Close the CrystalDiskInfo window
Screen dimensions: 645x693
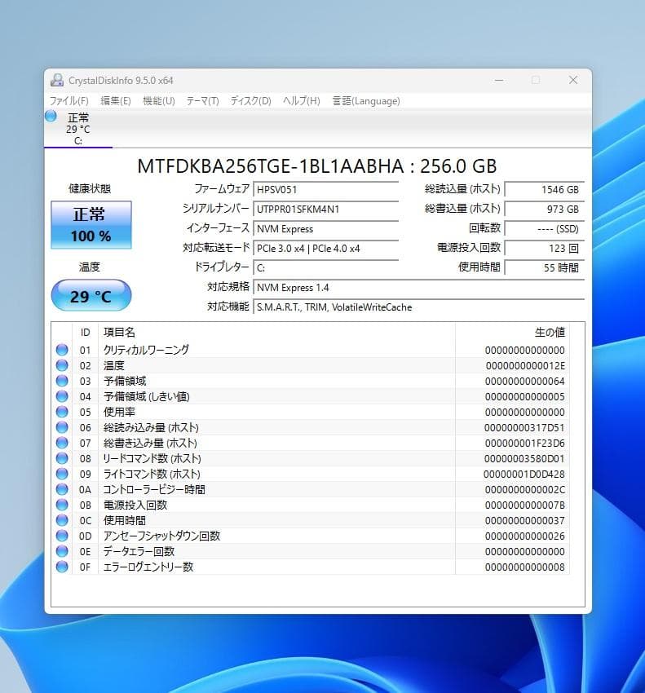[573, 80]
